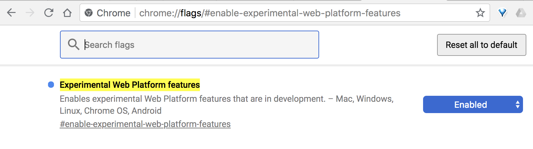Click the magnifier icon in flags search
Viewport: 533px width, 149px height.
click(x=73, y=44)
